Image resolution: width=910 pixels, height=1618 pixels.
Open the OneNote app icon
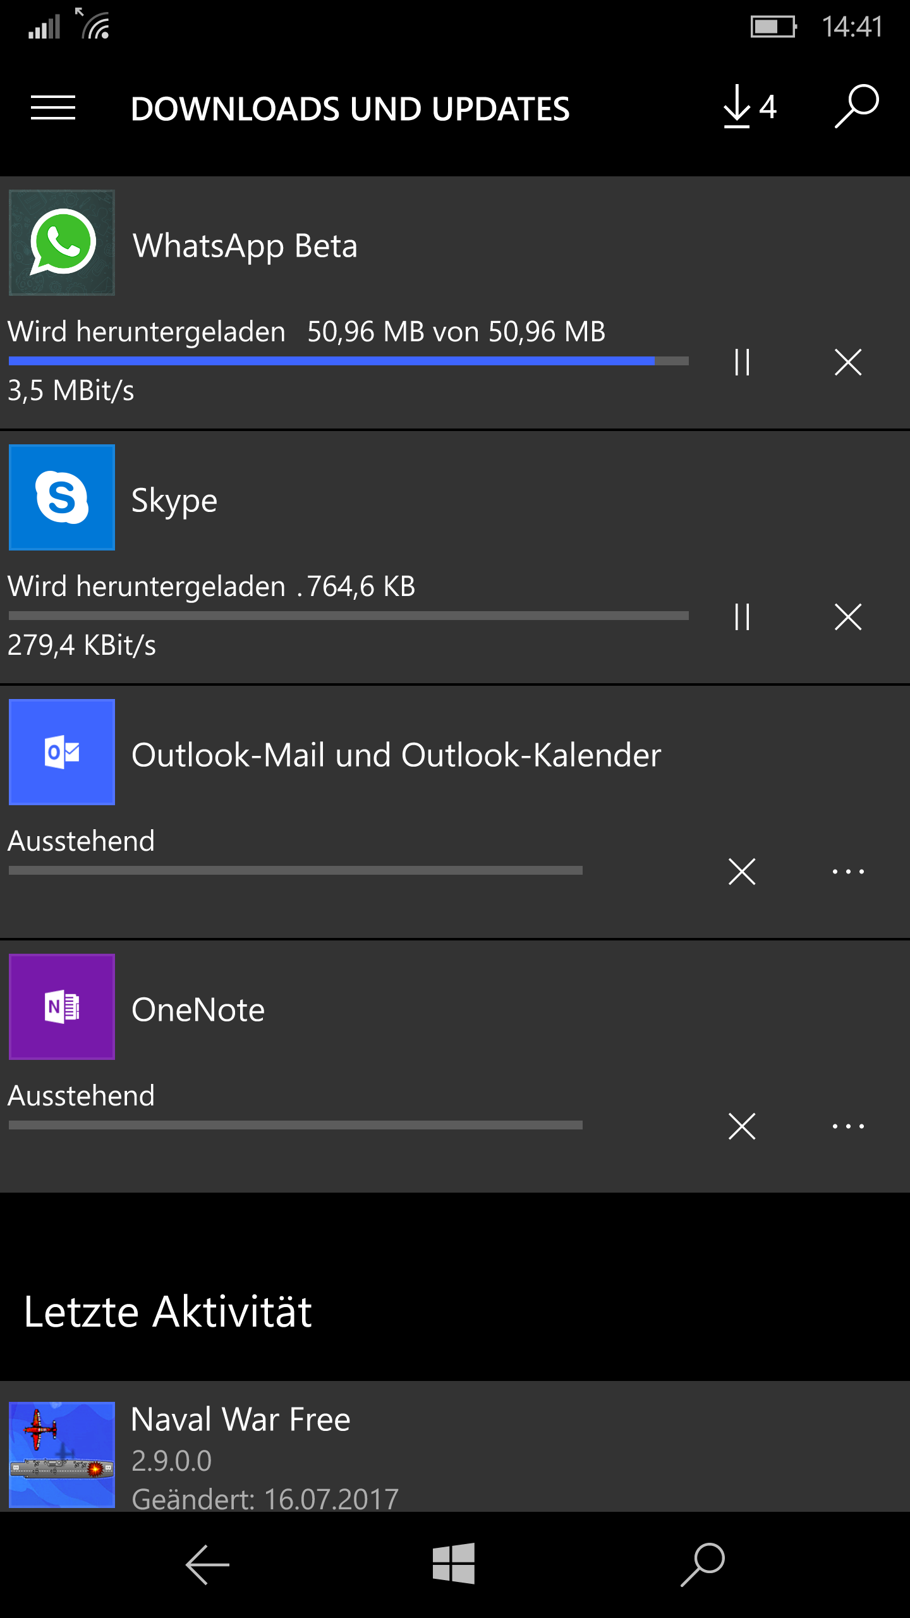point(62,1007)
